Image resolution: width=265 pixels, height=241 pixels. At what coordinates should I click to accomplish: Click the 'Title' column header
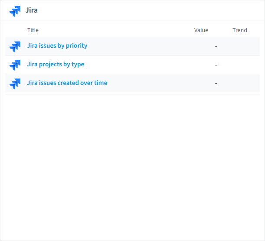(33, 30)
